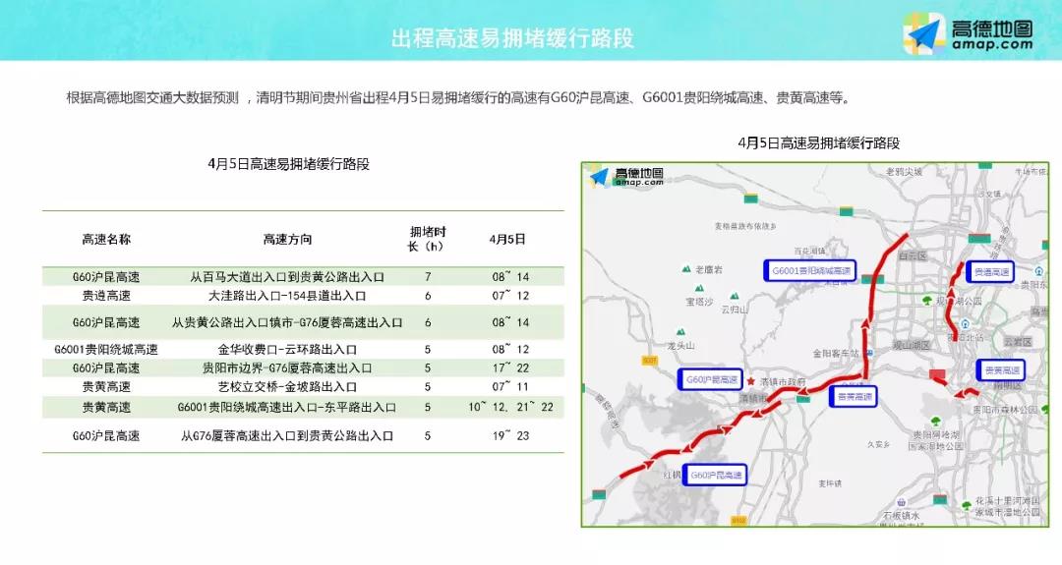Click the 老鸦尖坡 label on map
The image size is (1062, 565).
[905, 171]
